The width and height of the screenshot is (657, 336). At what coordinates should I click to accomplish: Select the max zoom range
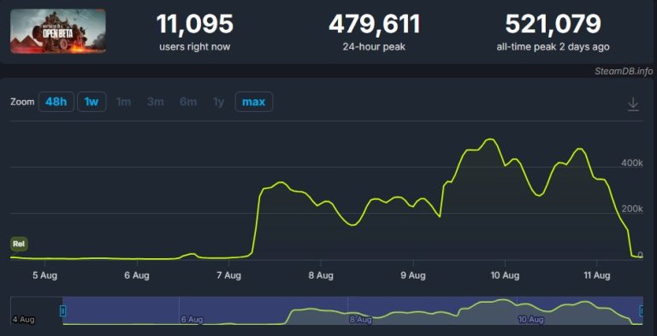coord(254,102)
